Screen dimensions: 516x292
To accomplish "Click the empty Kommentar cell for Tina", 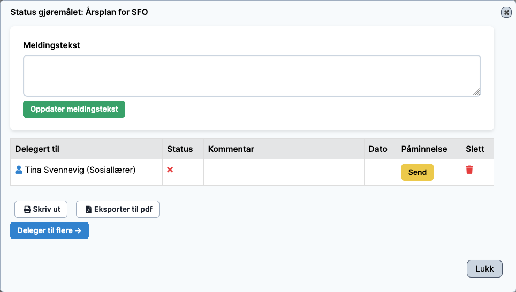I will coord(284,172).
